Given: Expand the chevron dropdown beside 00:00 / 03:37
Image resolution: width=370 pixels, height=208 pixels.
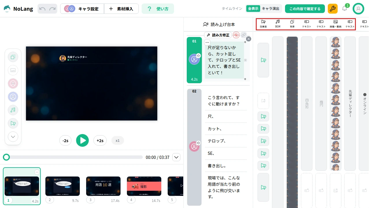Looking at the screenshot, I should coord(176,157).
